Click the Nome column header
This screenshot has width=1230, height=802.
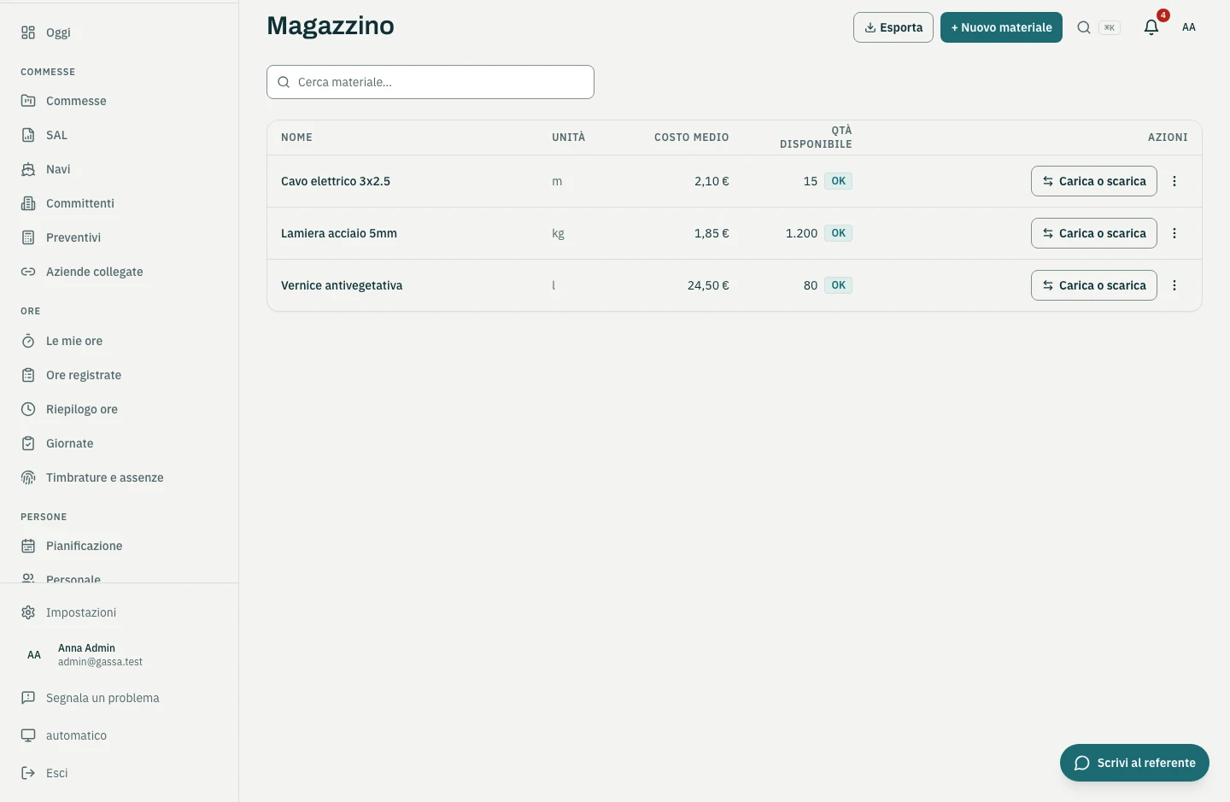pyautogui.click(x=296, y=138)
